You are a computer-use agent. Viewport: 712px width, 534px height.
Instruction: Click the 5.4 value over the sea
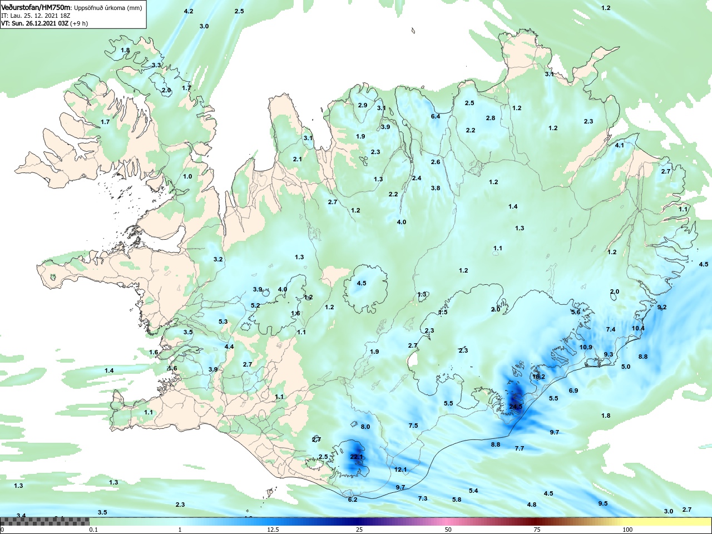473,491
